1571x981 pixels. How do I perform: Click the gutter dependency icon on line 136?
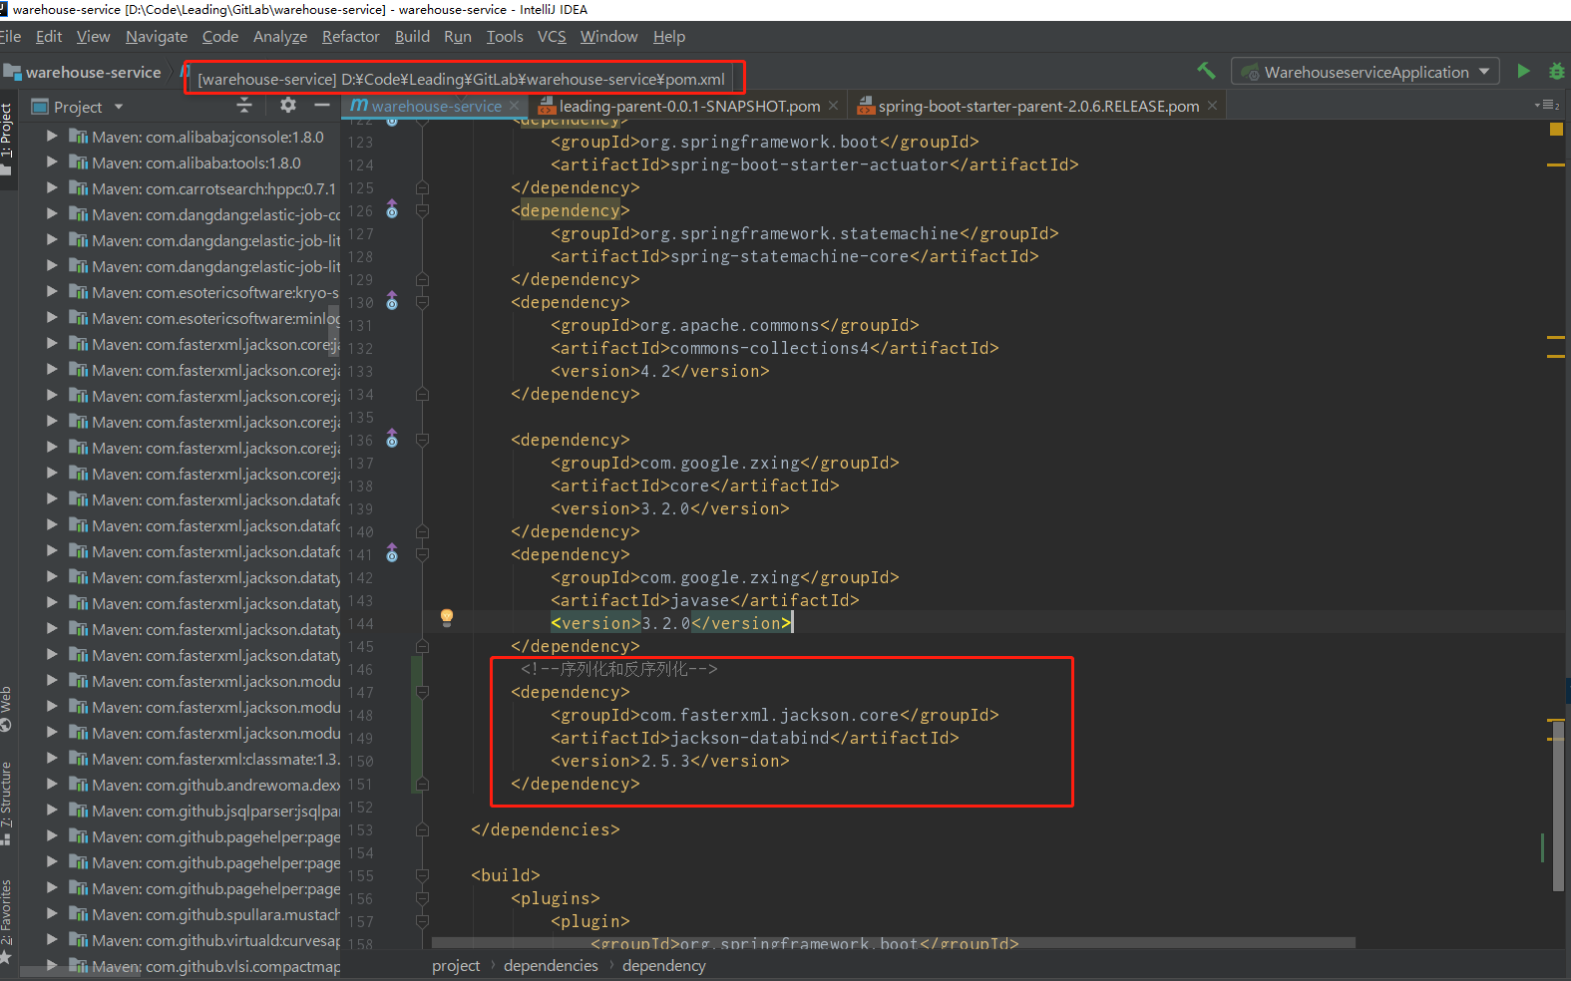tap(392, 439)
